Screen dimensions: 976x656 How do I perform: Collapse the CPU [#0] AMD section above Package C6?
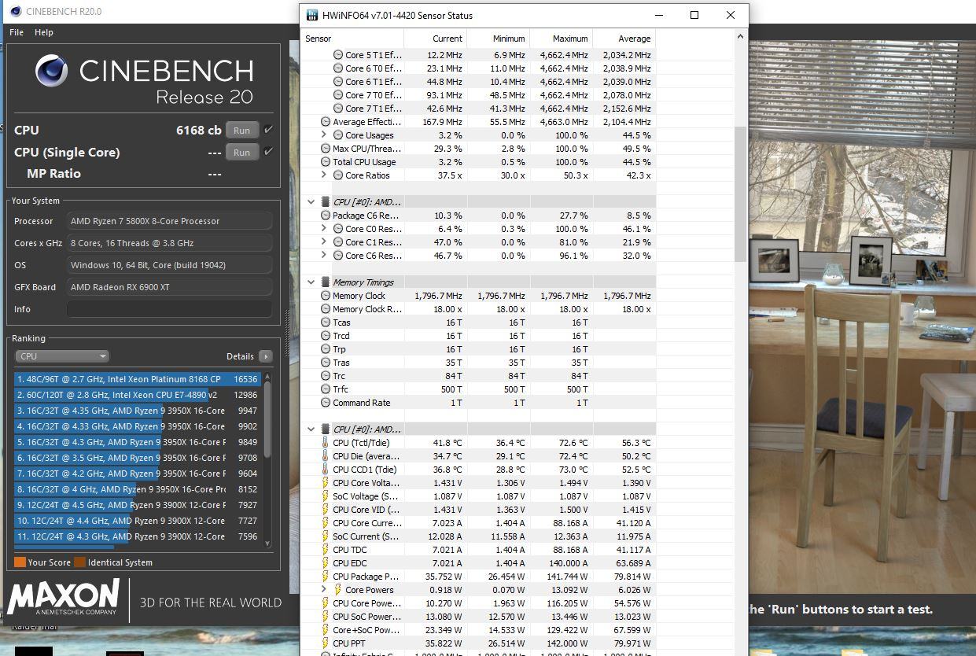(311, 202)
